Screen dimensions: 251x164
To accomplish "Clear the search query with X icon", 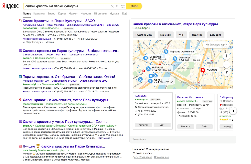I will pyautogui.click(x=112, y=6).
